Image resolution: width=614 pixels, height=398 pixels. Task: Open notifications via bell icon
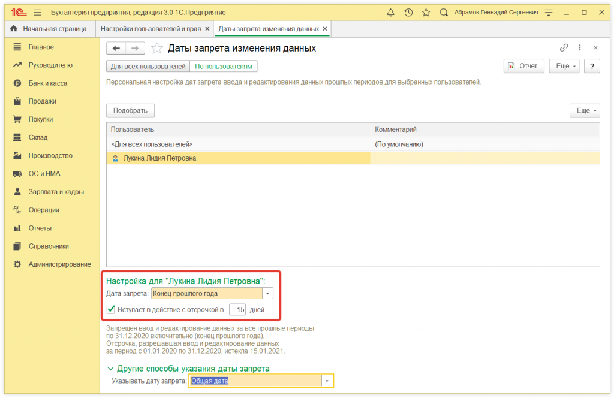point(390,11)
